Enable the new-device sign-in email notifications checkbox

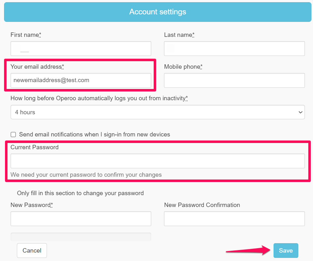13,135
